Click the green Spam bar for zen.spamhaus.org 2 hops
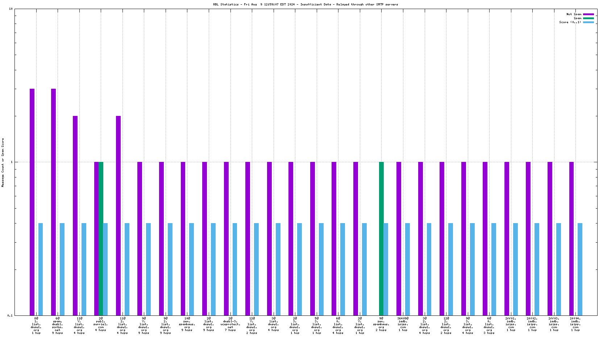This screenshot has width=603, height=339. coord(381,238)
